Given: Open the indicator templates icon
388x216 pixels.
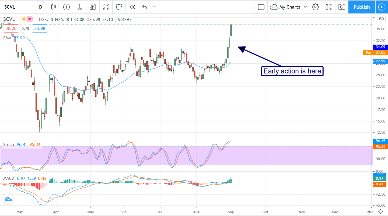Looking at the screenshot, I should coord(106,7).
